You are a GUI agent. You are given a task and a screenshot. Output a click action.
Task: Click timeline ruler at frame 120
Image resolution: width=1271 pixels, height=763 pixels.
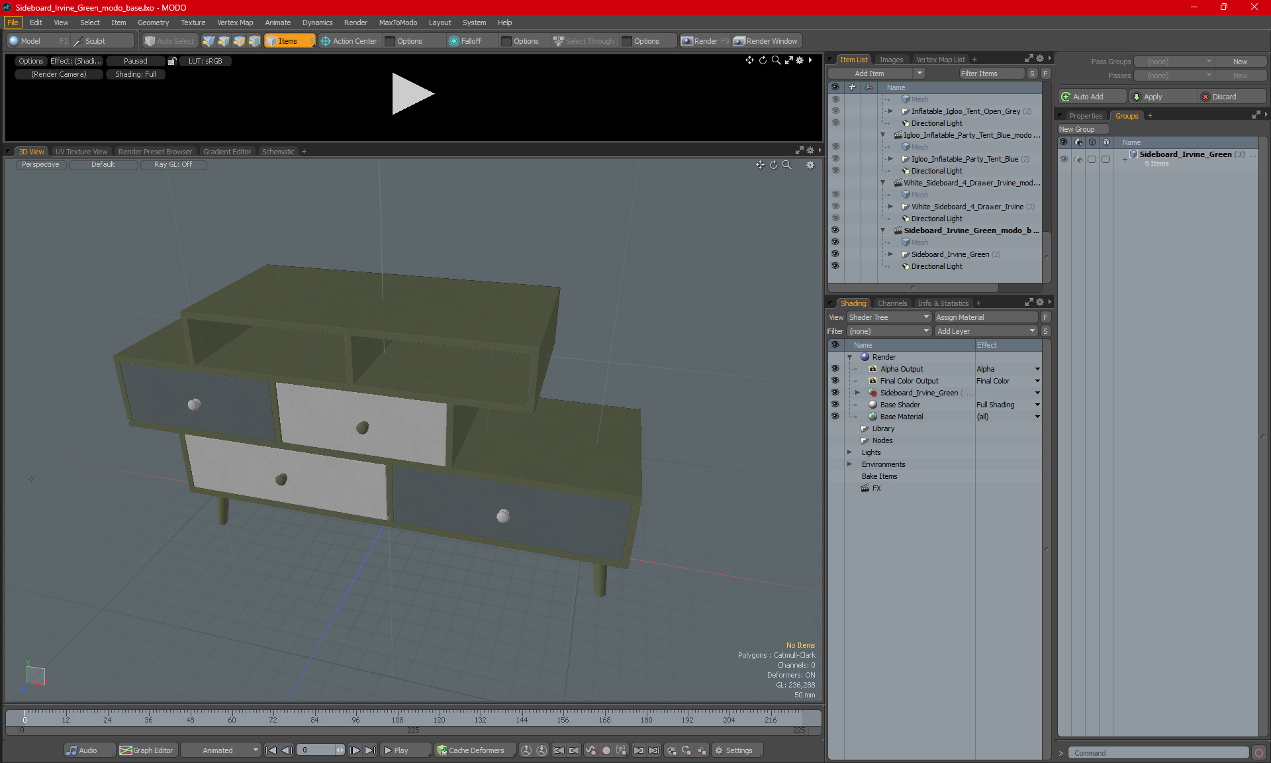(x=439, y=719)
